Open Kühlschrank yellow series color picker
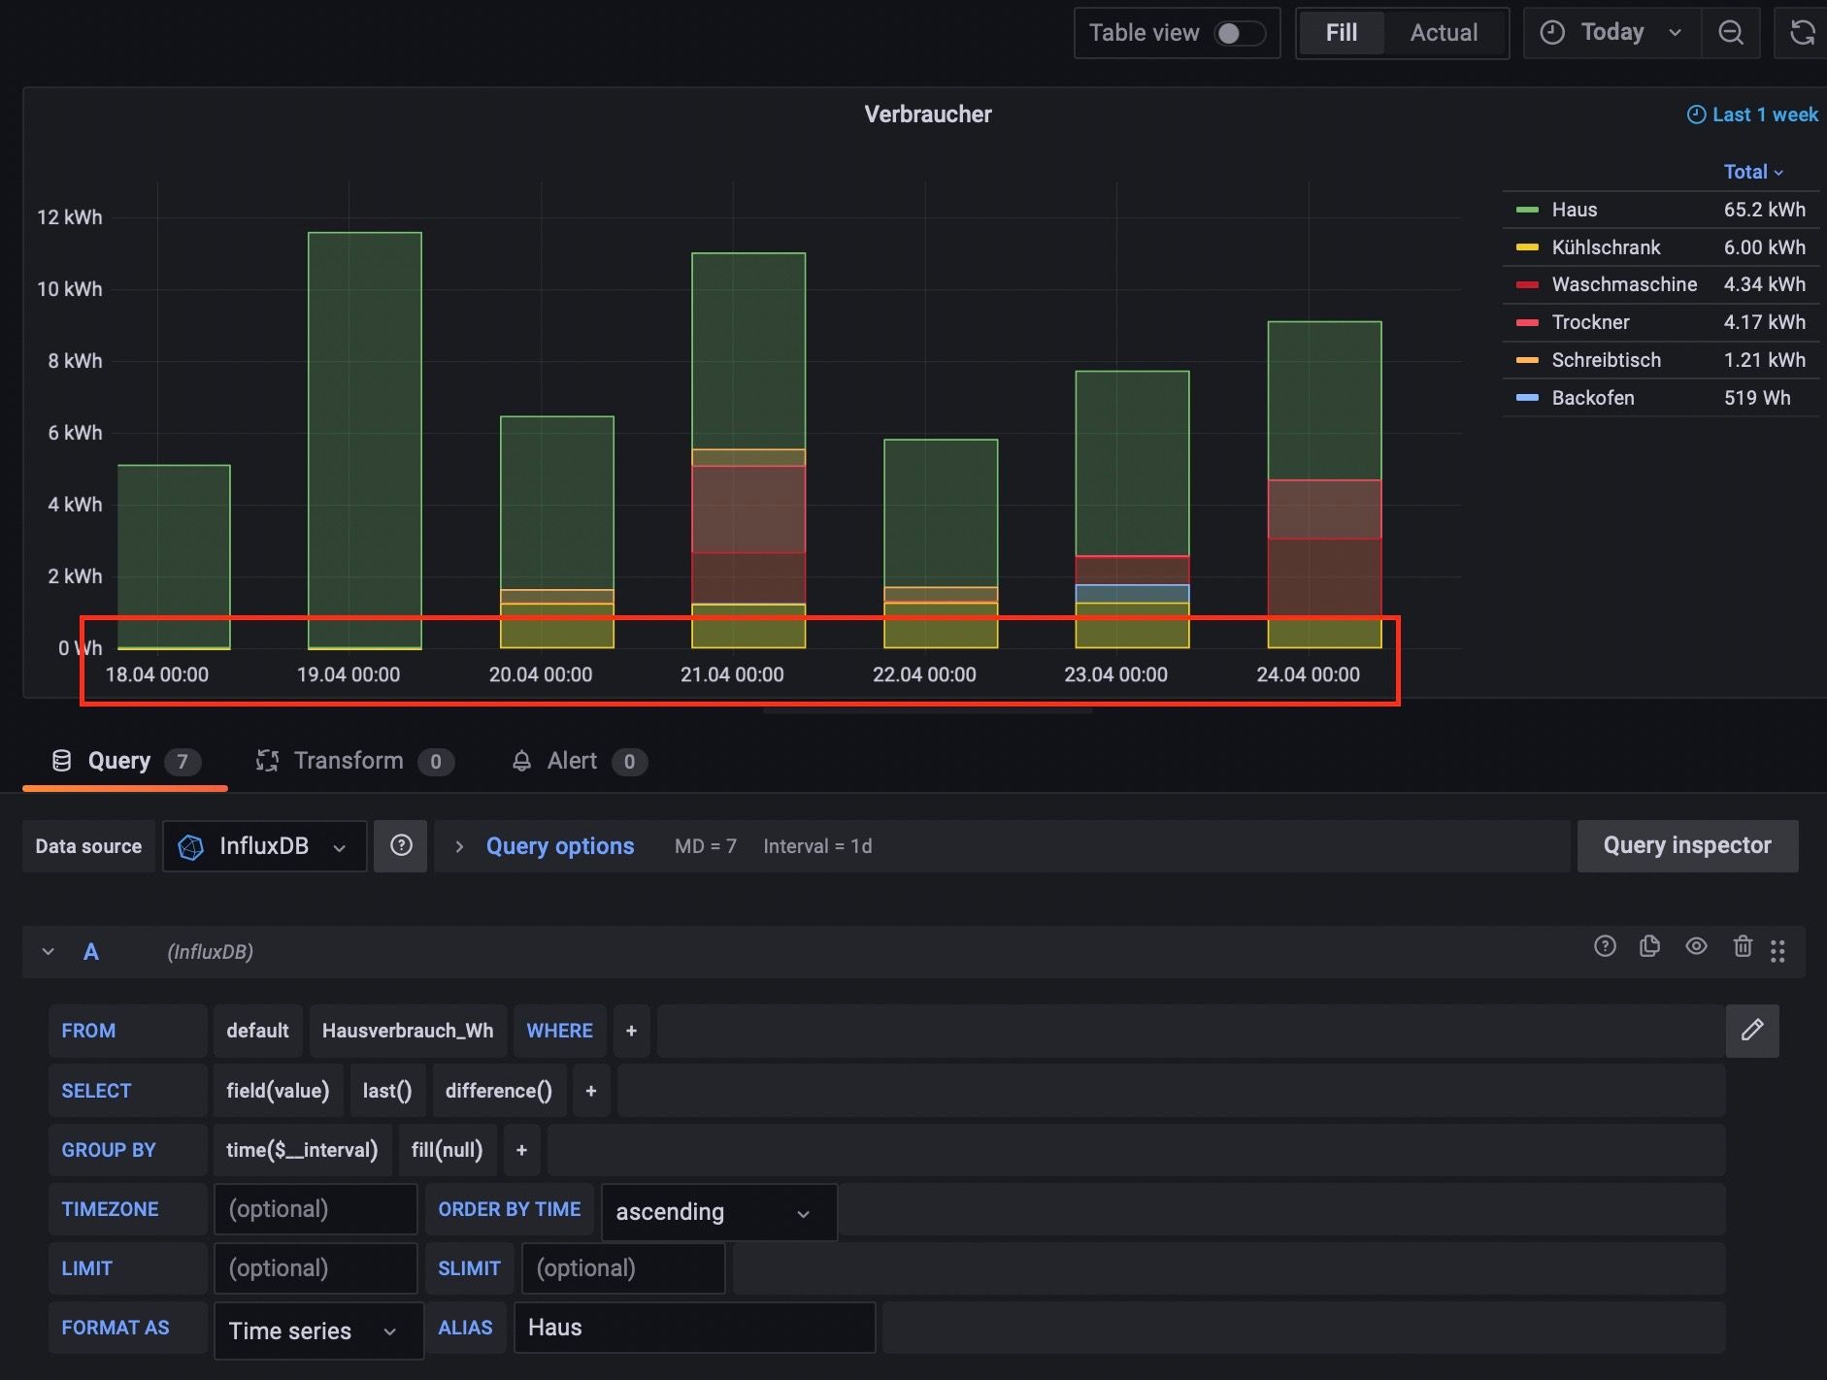The image size is (1827, 1380). [x=1527, y=247]
